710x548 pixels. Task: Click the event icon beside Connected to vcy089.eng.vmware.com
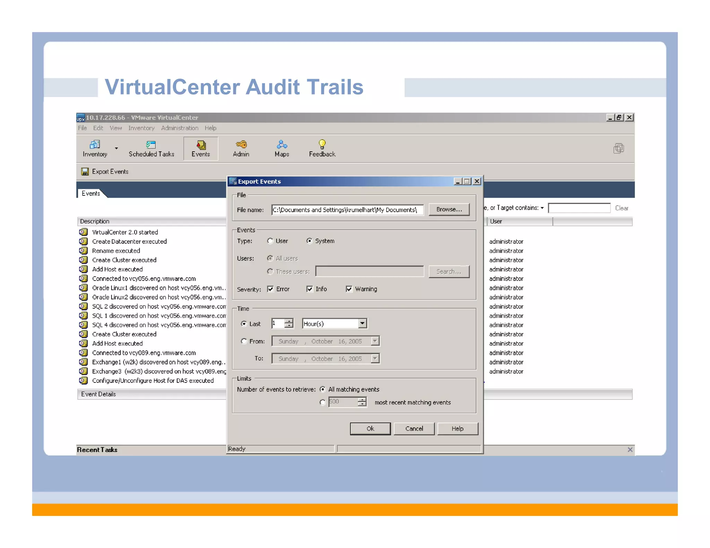pos(83,353)
